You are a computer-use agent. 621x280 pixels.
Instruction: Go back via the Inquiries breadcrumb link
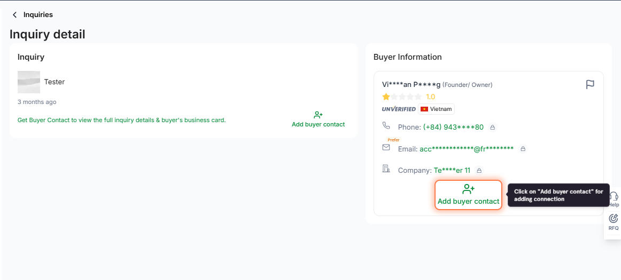(x=38, y=15)
